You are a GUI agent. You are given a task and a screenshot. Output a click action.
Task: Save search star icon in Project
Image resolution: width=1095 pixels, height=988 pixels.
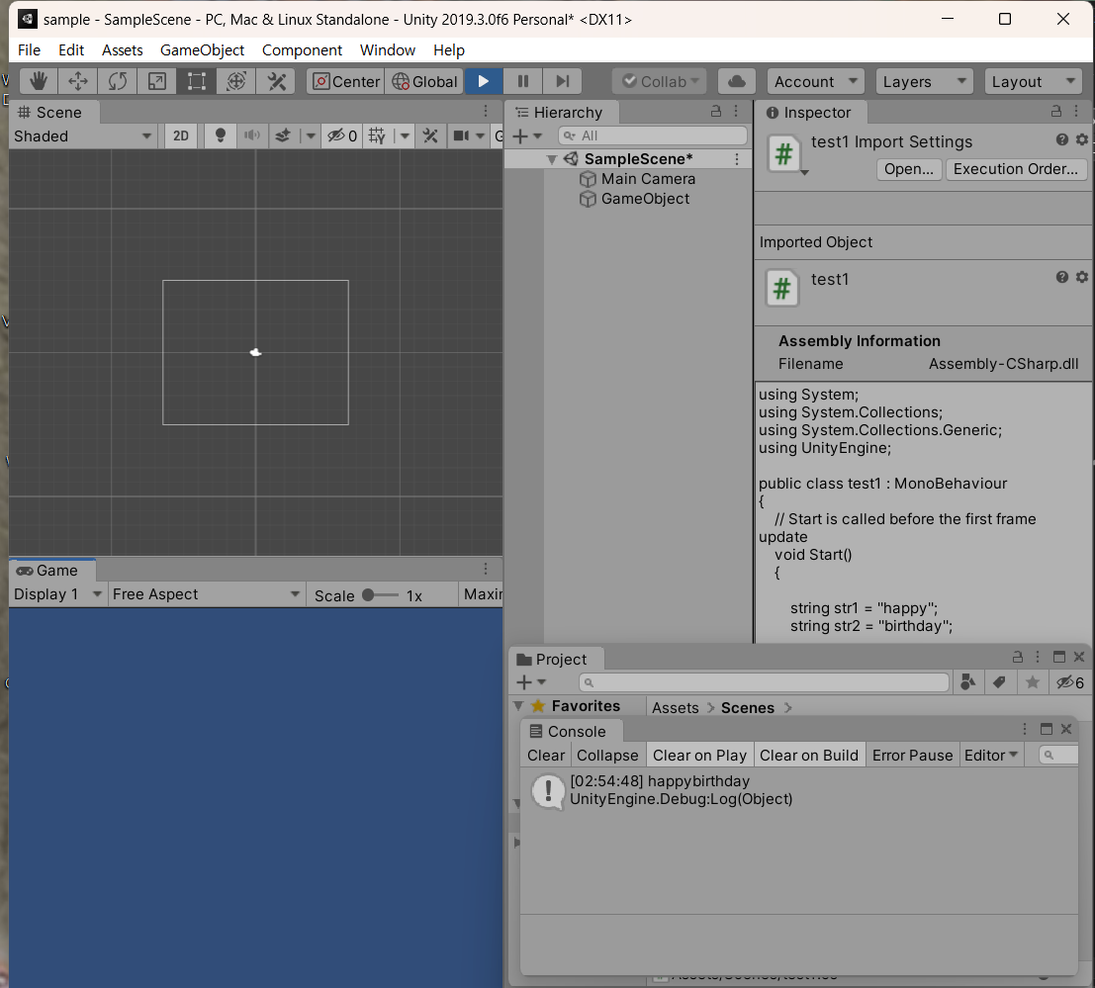click(x=1032, y=682)
